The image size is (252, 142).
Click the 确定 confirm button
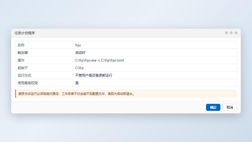213,107
